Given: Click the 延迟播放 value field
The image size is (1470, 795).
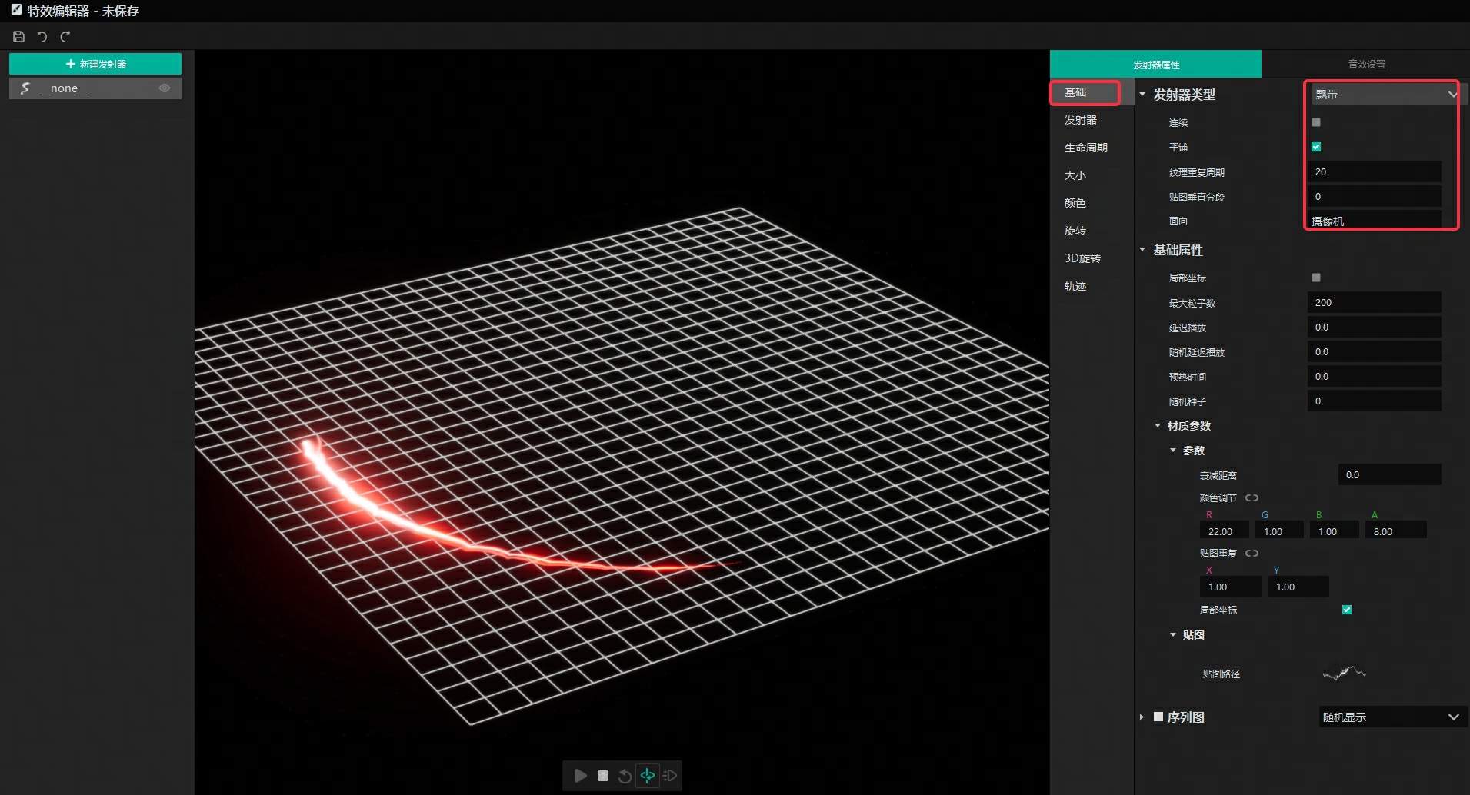Looking at the screenshot, I should tap(1374, 328).
